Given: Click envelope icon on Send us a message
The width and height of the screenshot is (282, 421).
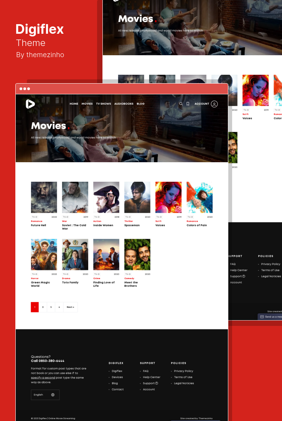Looking at the screenshot, I should point(262,317).
